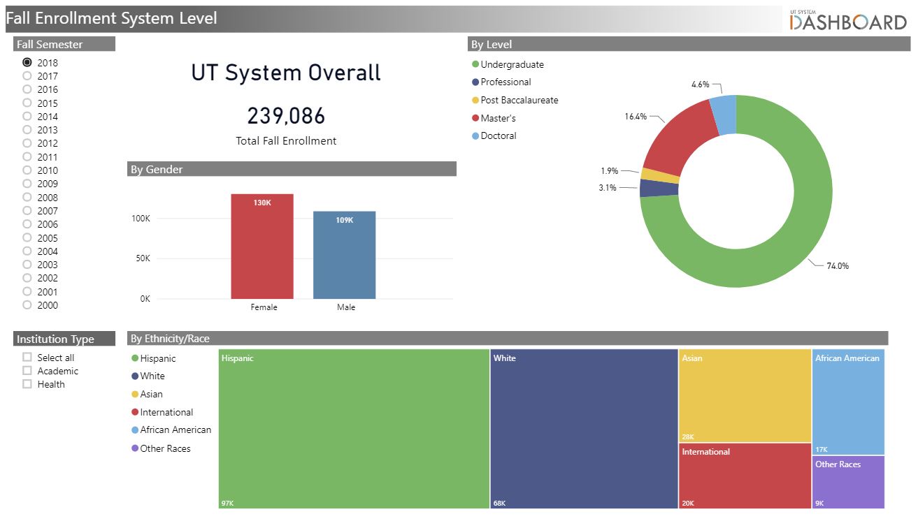Click the By Ethnicity/Race section header
918x521 pixels.
click(x=508, y=339)
